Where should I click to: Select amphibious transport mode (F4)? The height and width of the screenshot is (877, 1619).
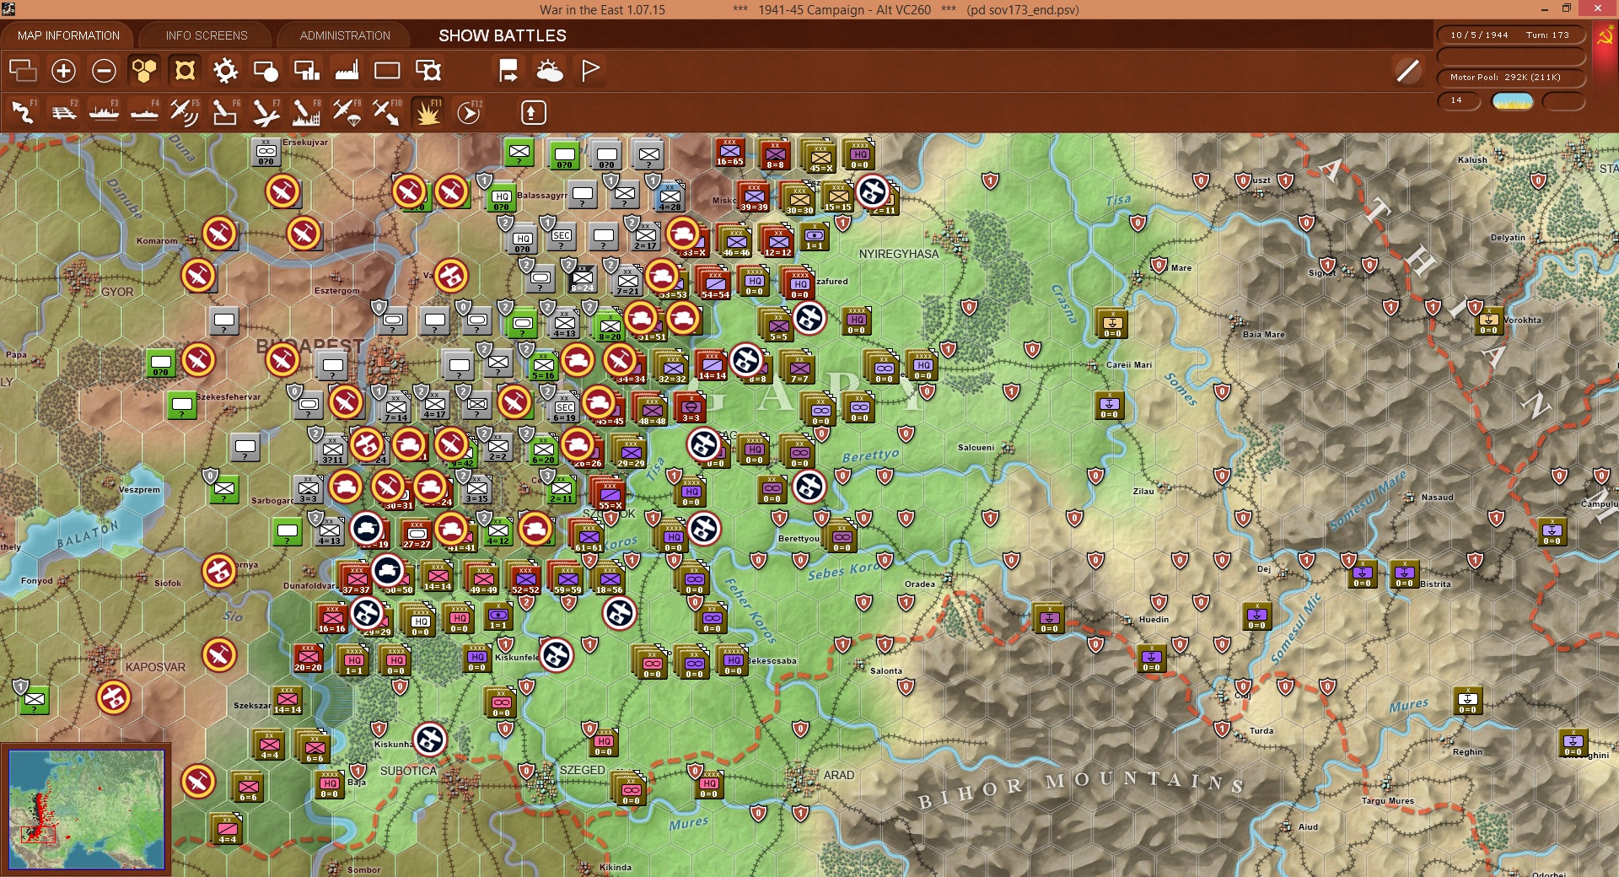144,112
